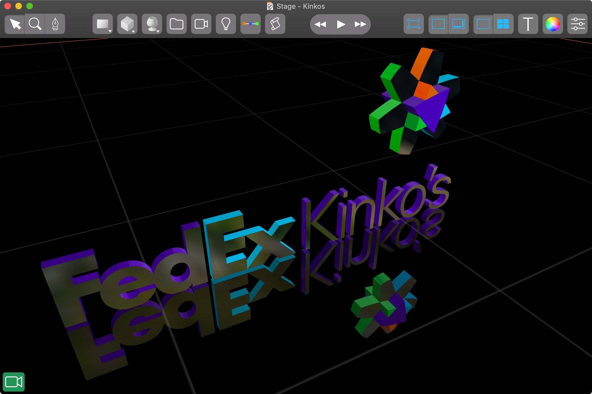Show plain single-pane window layout

coord(438,24)
